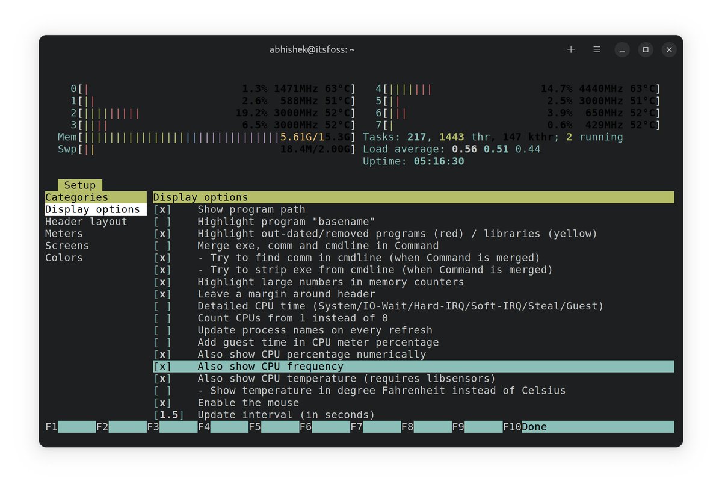Screen dimensions: 722x490
Task: Click CPU 0 usage meter
Action: point(213,89)
